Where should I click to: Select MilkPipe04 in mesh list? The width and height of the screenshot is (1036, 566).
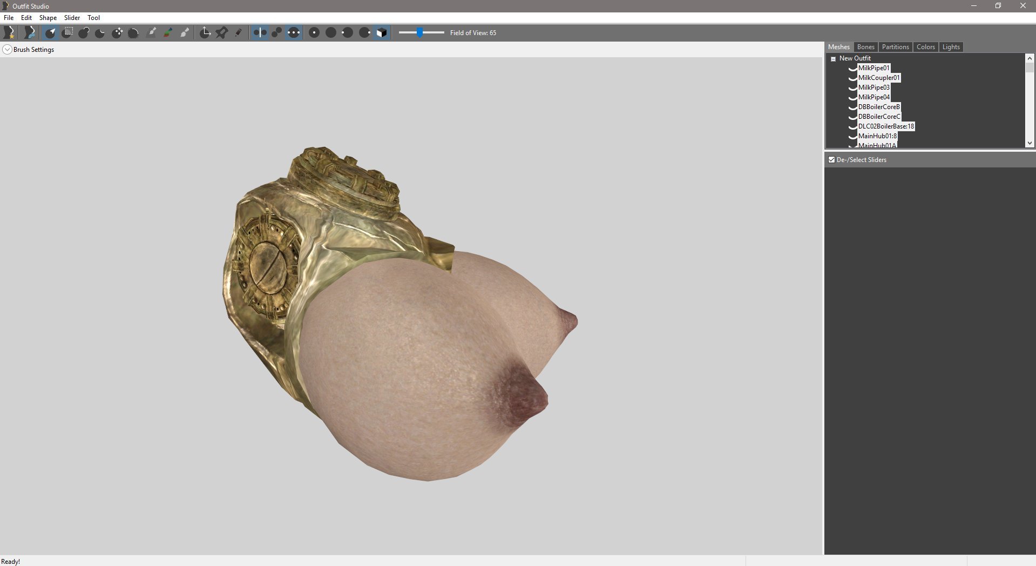point(874,97)
